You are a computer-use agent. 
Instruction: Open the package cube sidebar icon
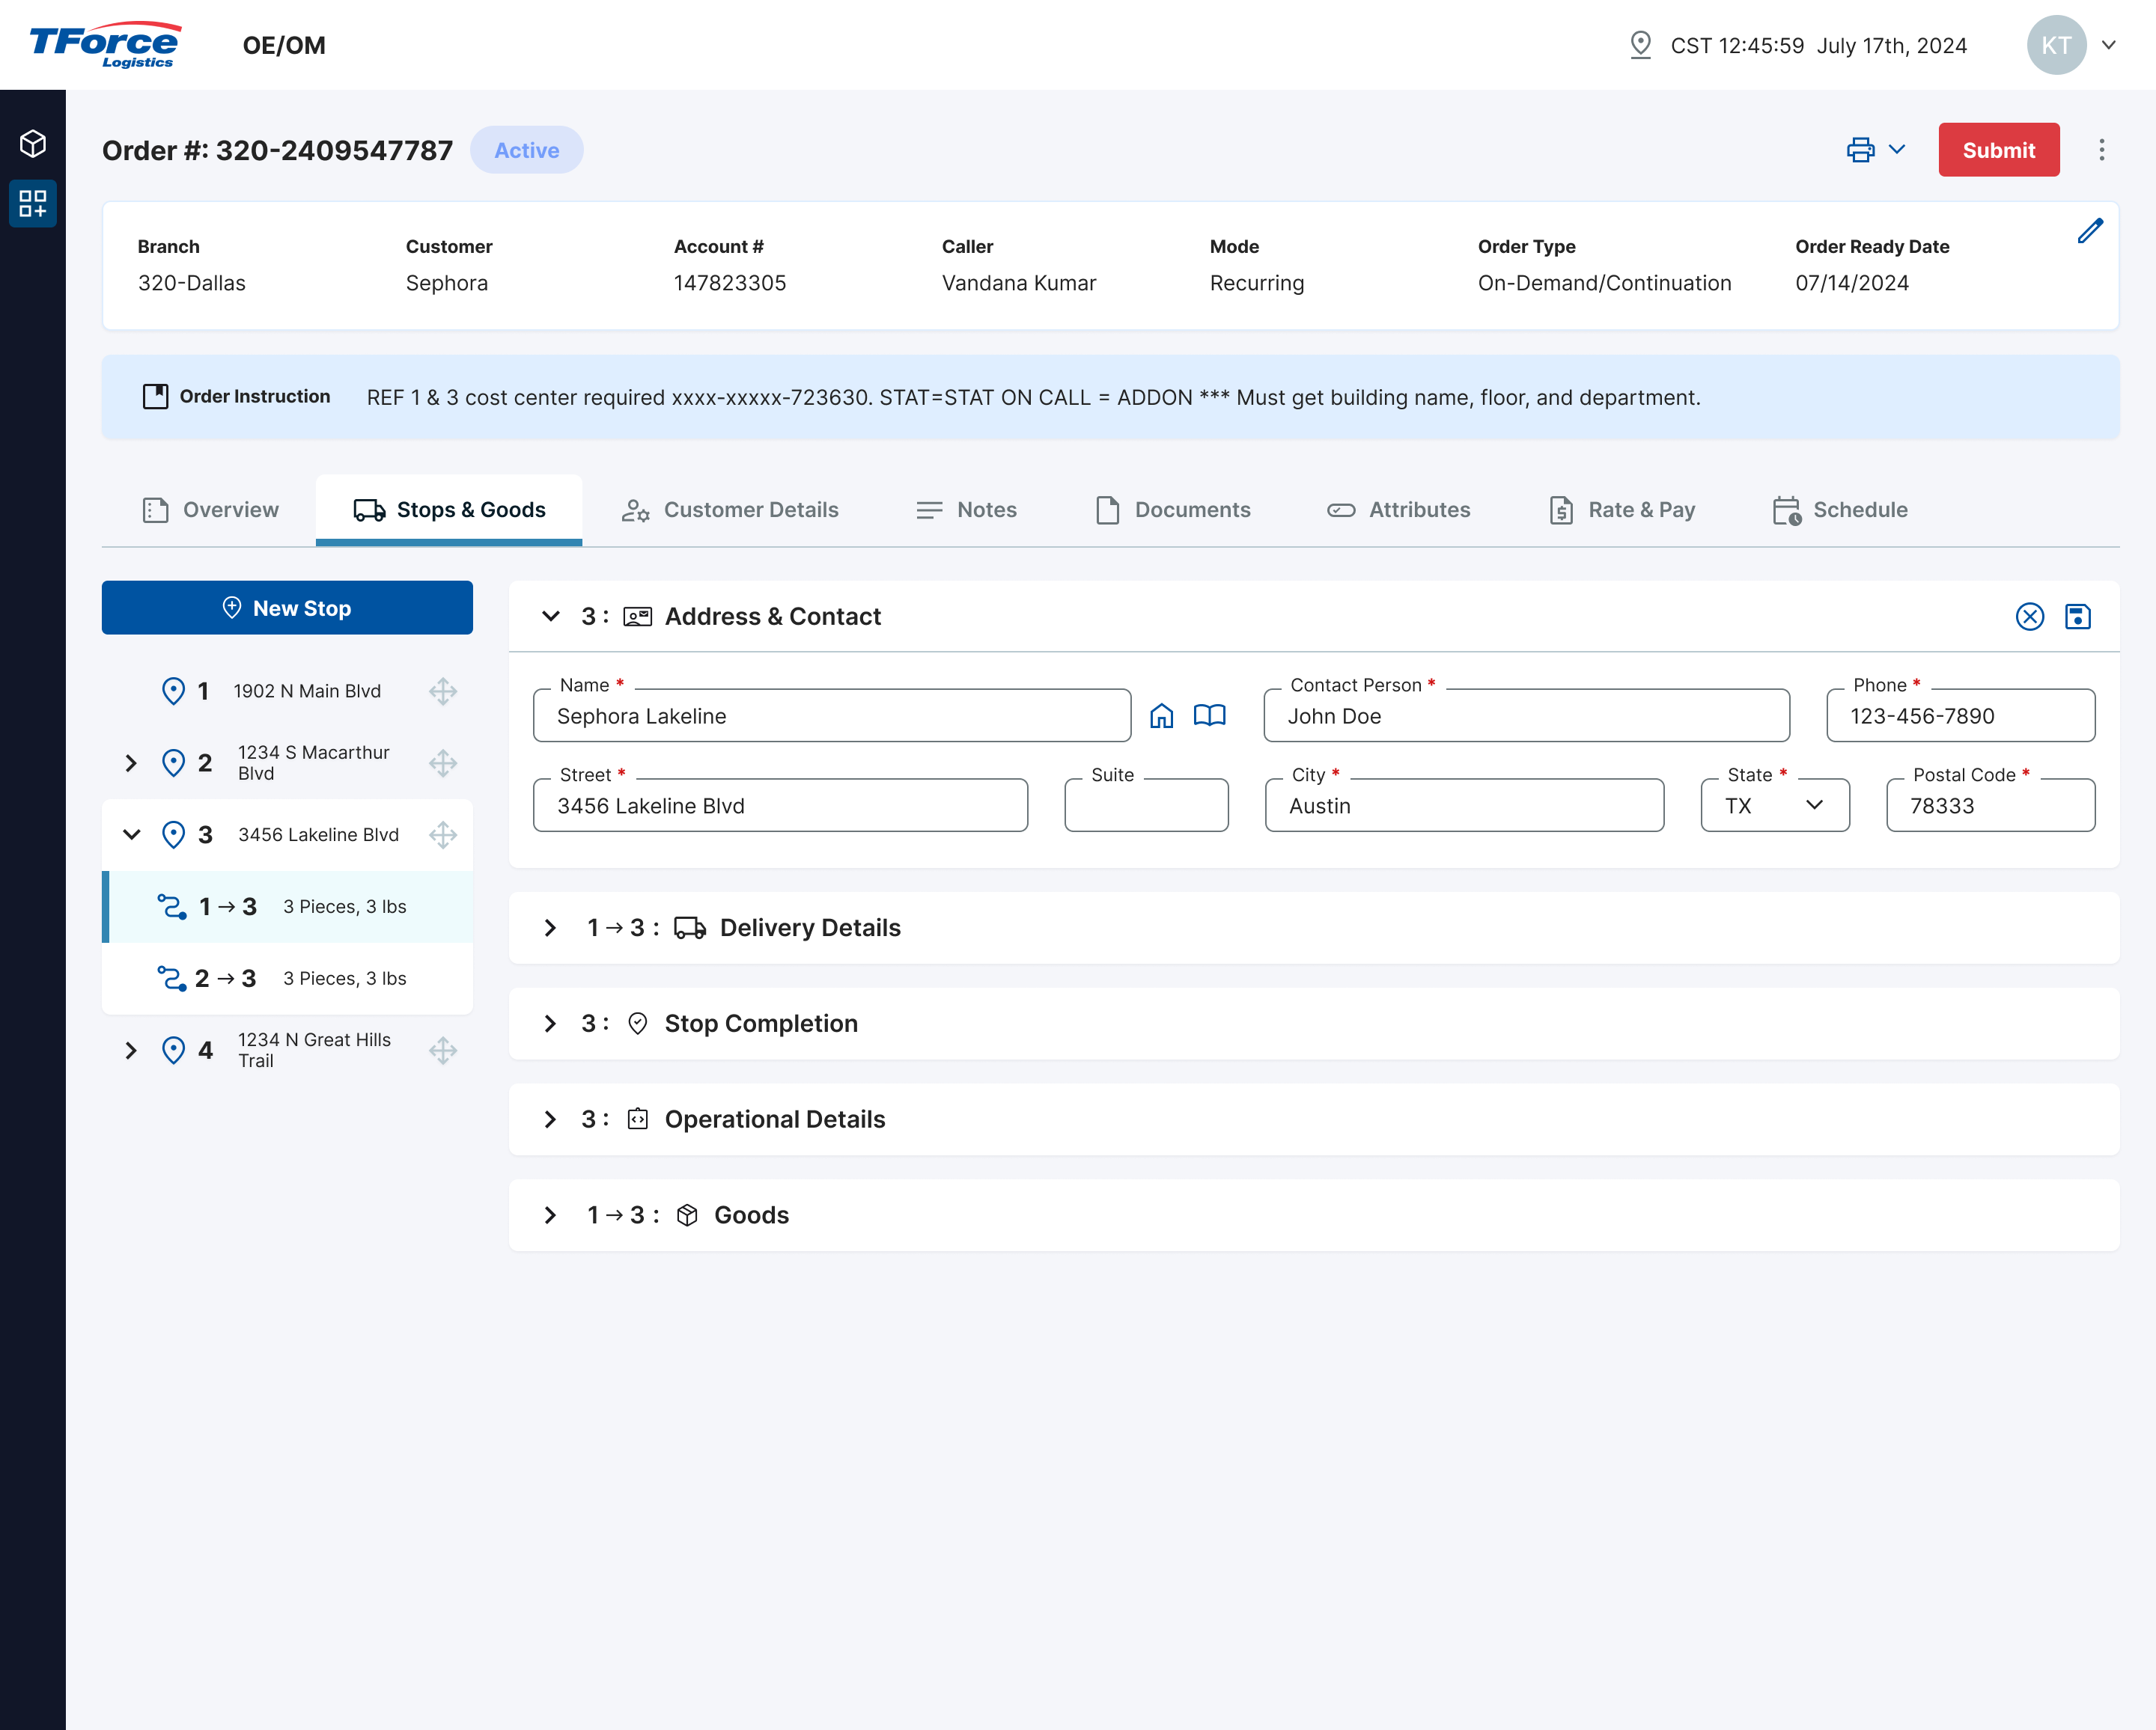tap(33, 144)
